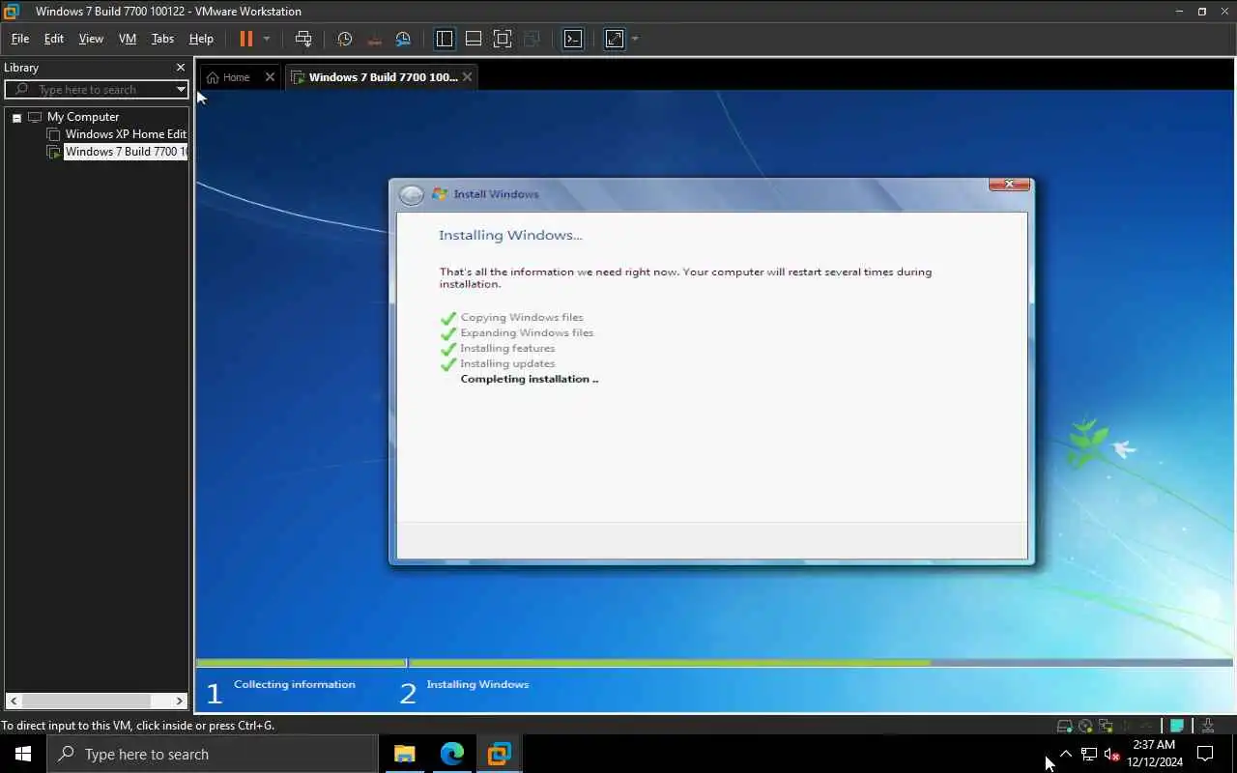This screenshot has height=773, width=1237.
Task: Click the network adapter status icon
Action: click(1106, 726)
